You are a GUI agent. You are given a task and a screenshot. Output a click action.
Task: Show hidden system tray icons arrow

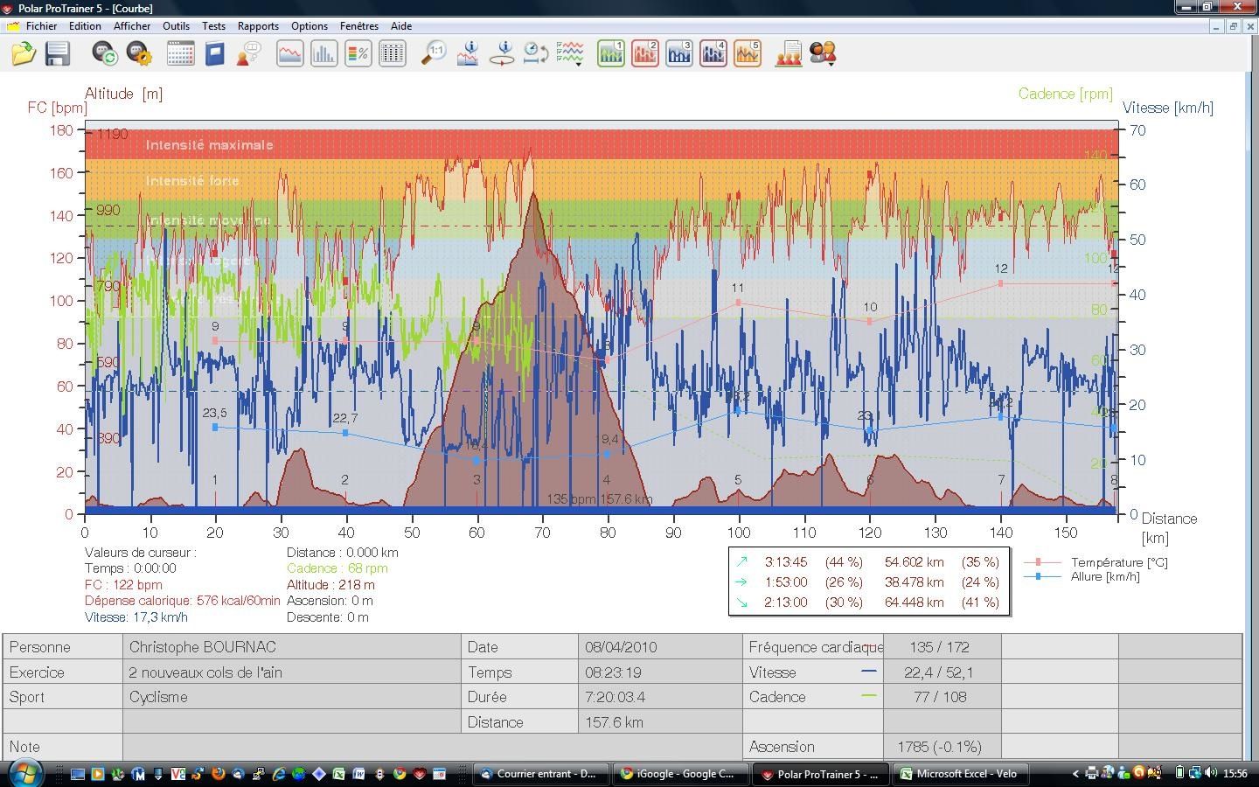[1075, 774]
